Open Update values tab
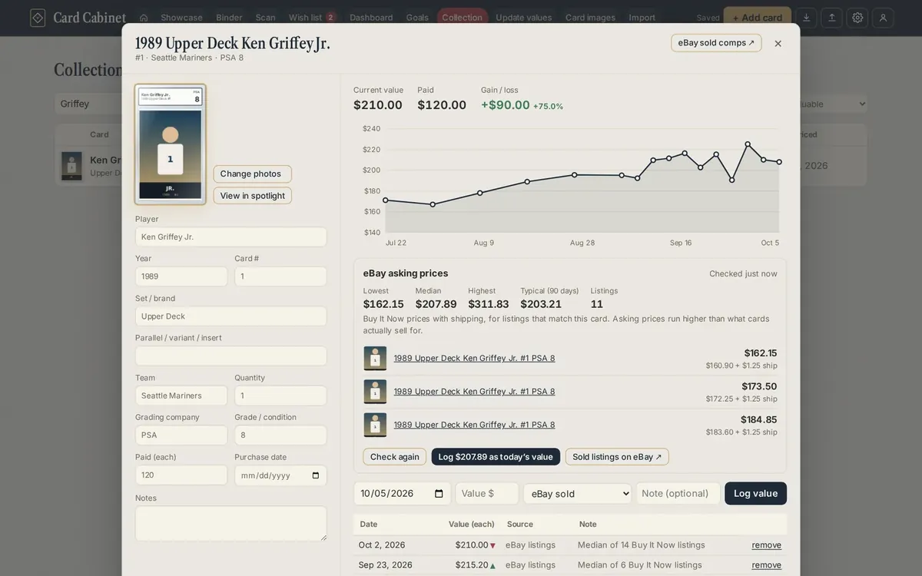 click(524, 18)
